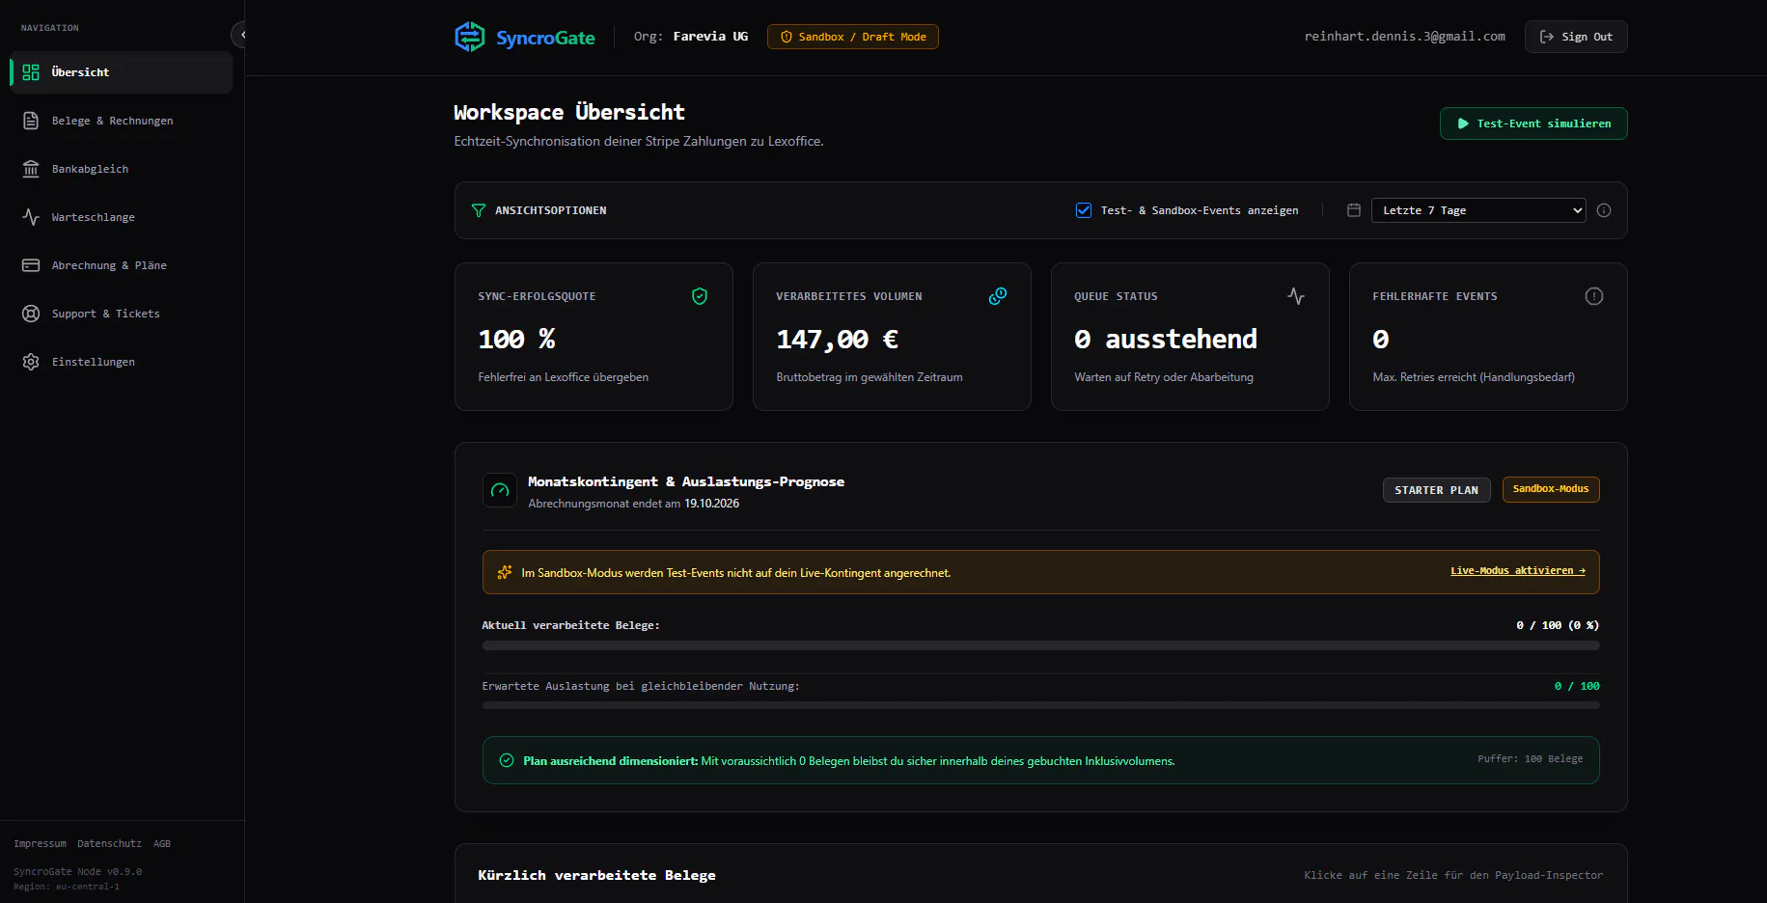Screen dimensions: 1767x903
Task: Click the Ansichtsoptionen filter icon
Action: (479, 210)
